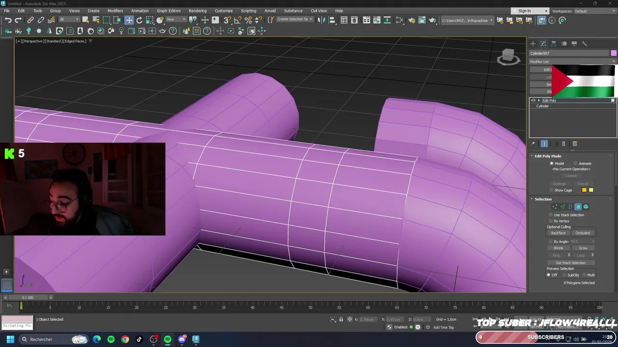
Task: Toggle 3D Snaps icon
Action: [227, 20]
